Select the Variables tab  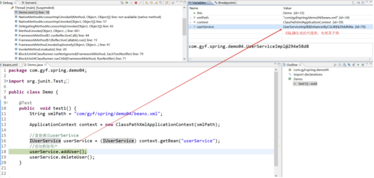click(200, 3)
